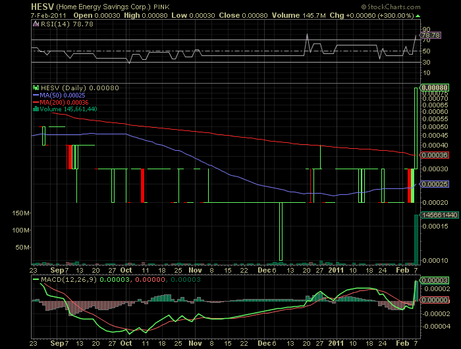Click the Volume 145,661,440 legend text
This screenshot has width=461, height=349.
[x=68, y=109]
